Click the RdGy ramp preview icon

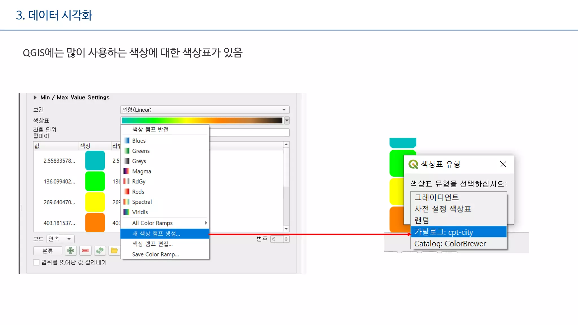click(x=126, y=181)
